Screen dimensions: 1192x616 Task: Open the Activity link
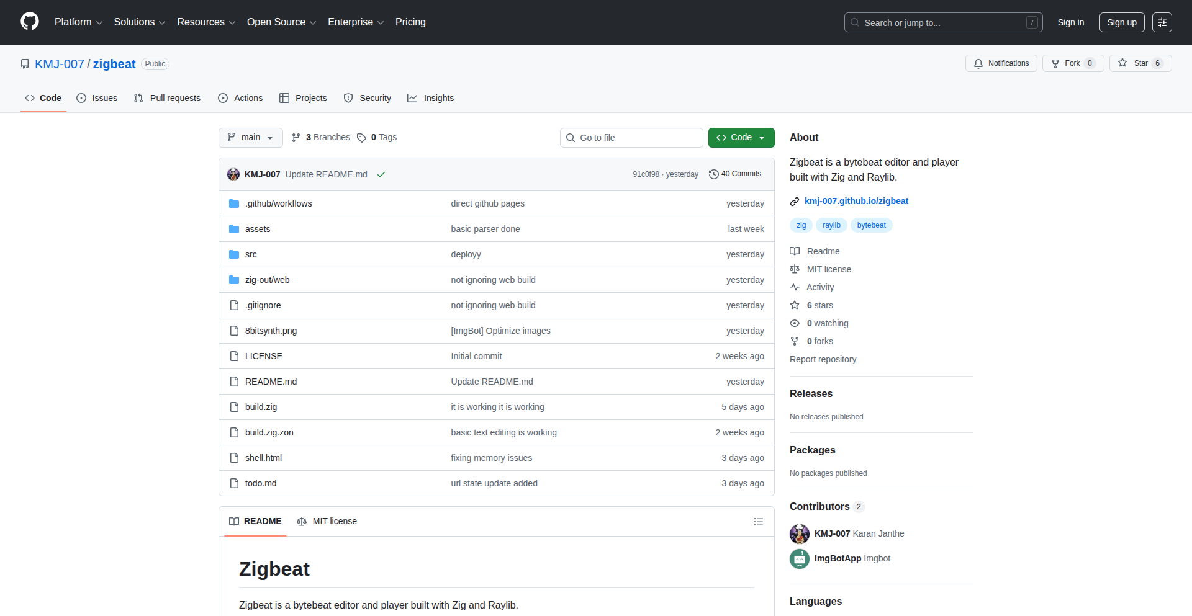[811, 287]
